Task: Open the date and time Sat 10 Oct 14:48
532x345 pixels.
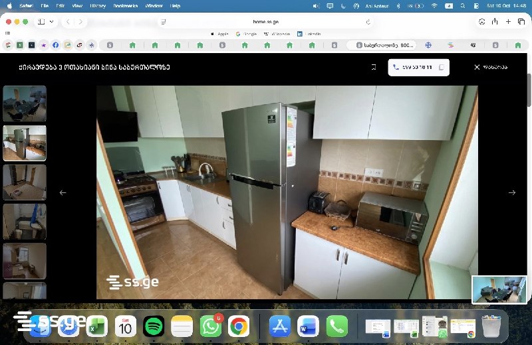Action: 506,6
